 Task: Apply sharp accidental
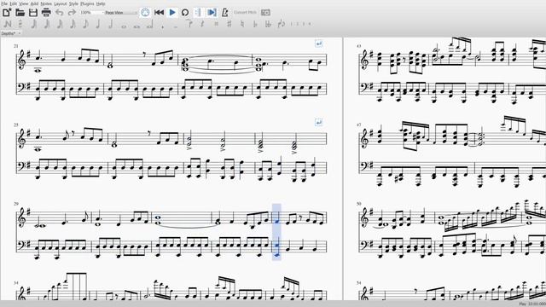coord(229,24)
